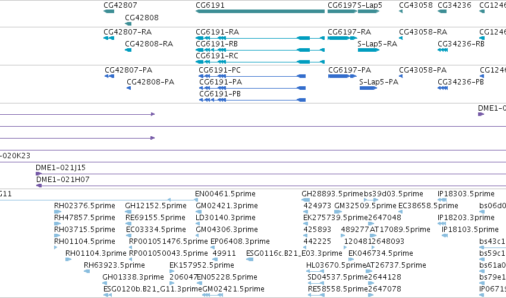Open the CG6191-RC transcript label
The height and width of the screenshot is (298, 506).
pyautogui.click(x=217, y=55)
